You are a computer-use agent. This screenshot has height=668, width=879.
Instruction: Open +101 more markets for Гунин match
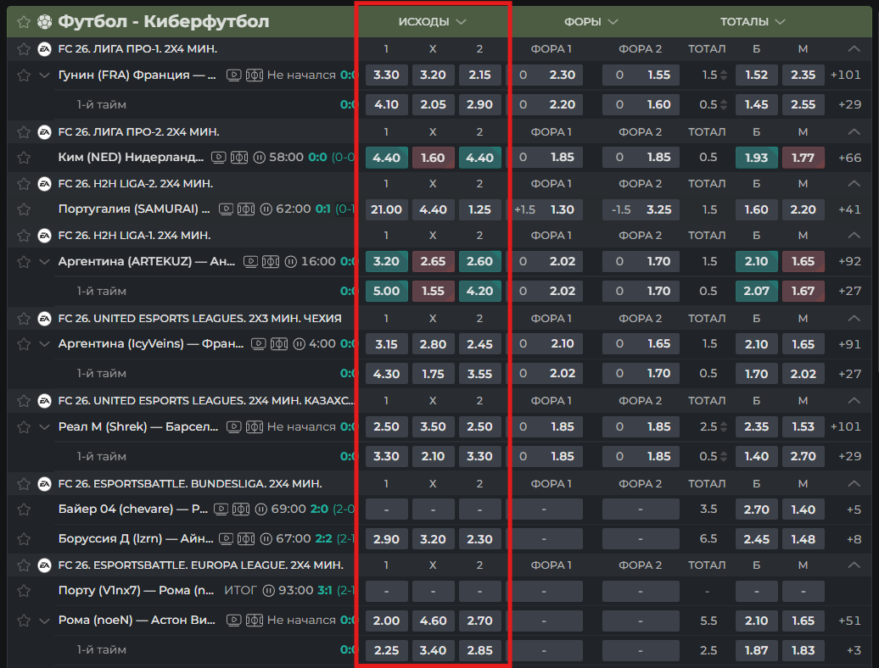845,75
